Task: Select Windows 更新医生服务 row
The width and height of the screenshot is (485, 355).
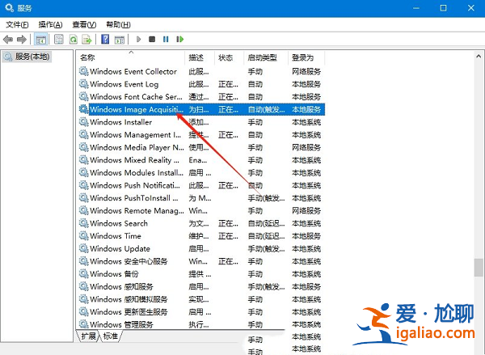Action: tap(201, 312)
